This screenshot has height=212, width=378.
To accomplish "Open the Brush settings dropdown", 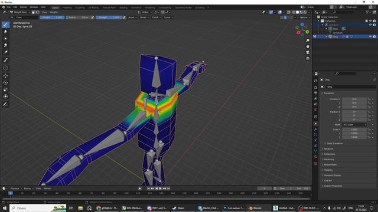I will [132, 18].
